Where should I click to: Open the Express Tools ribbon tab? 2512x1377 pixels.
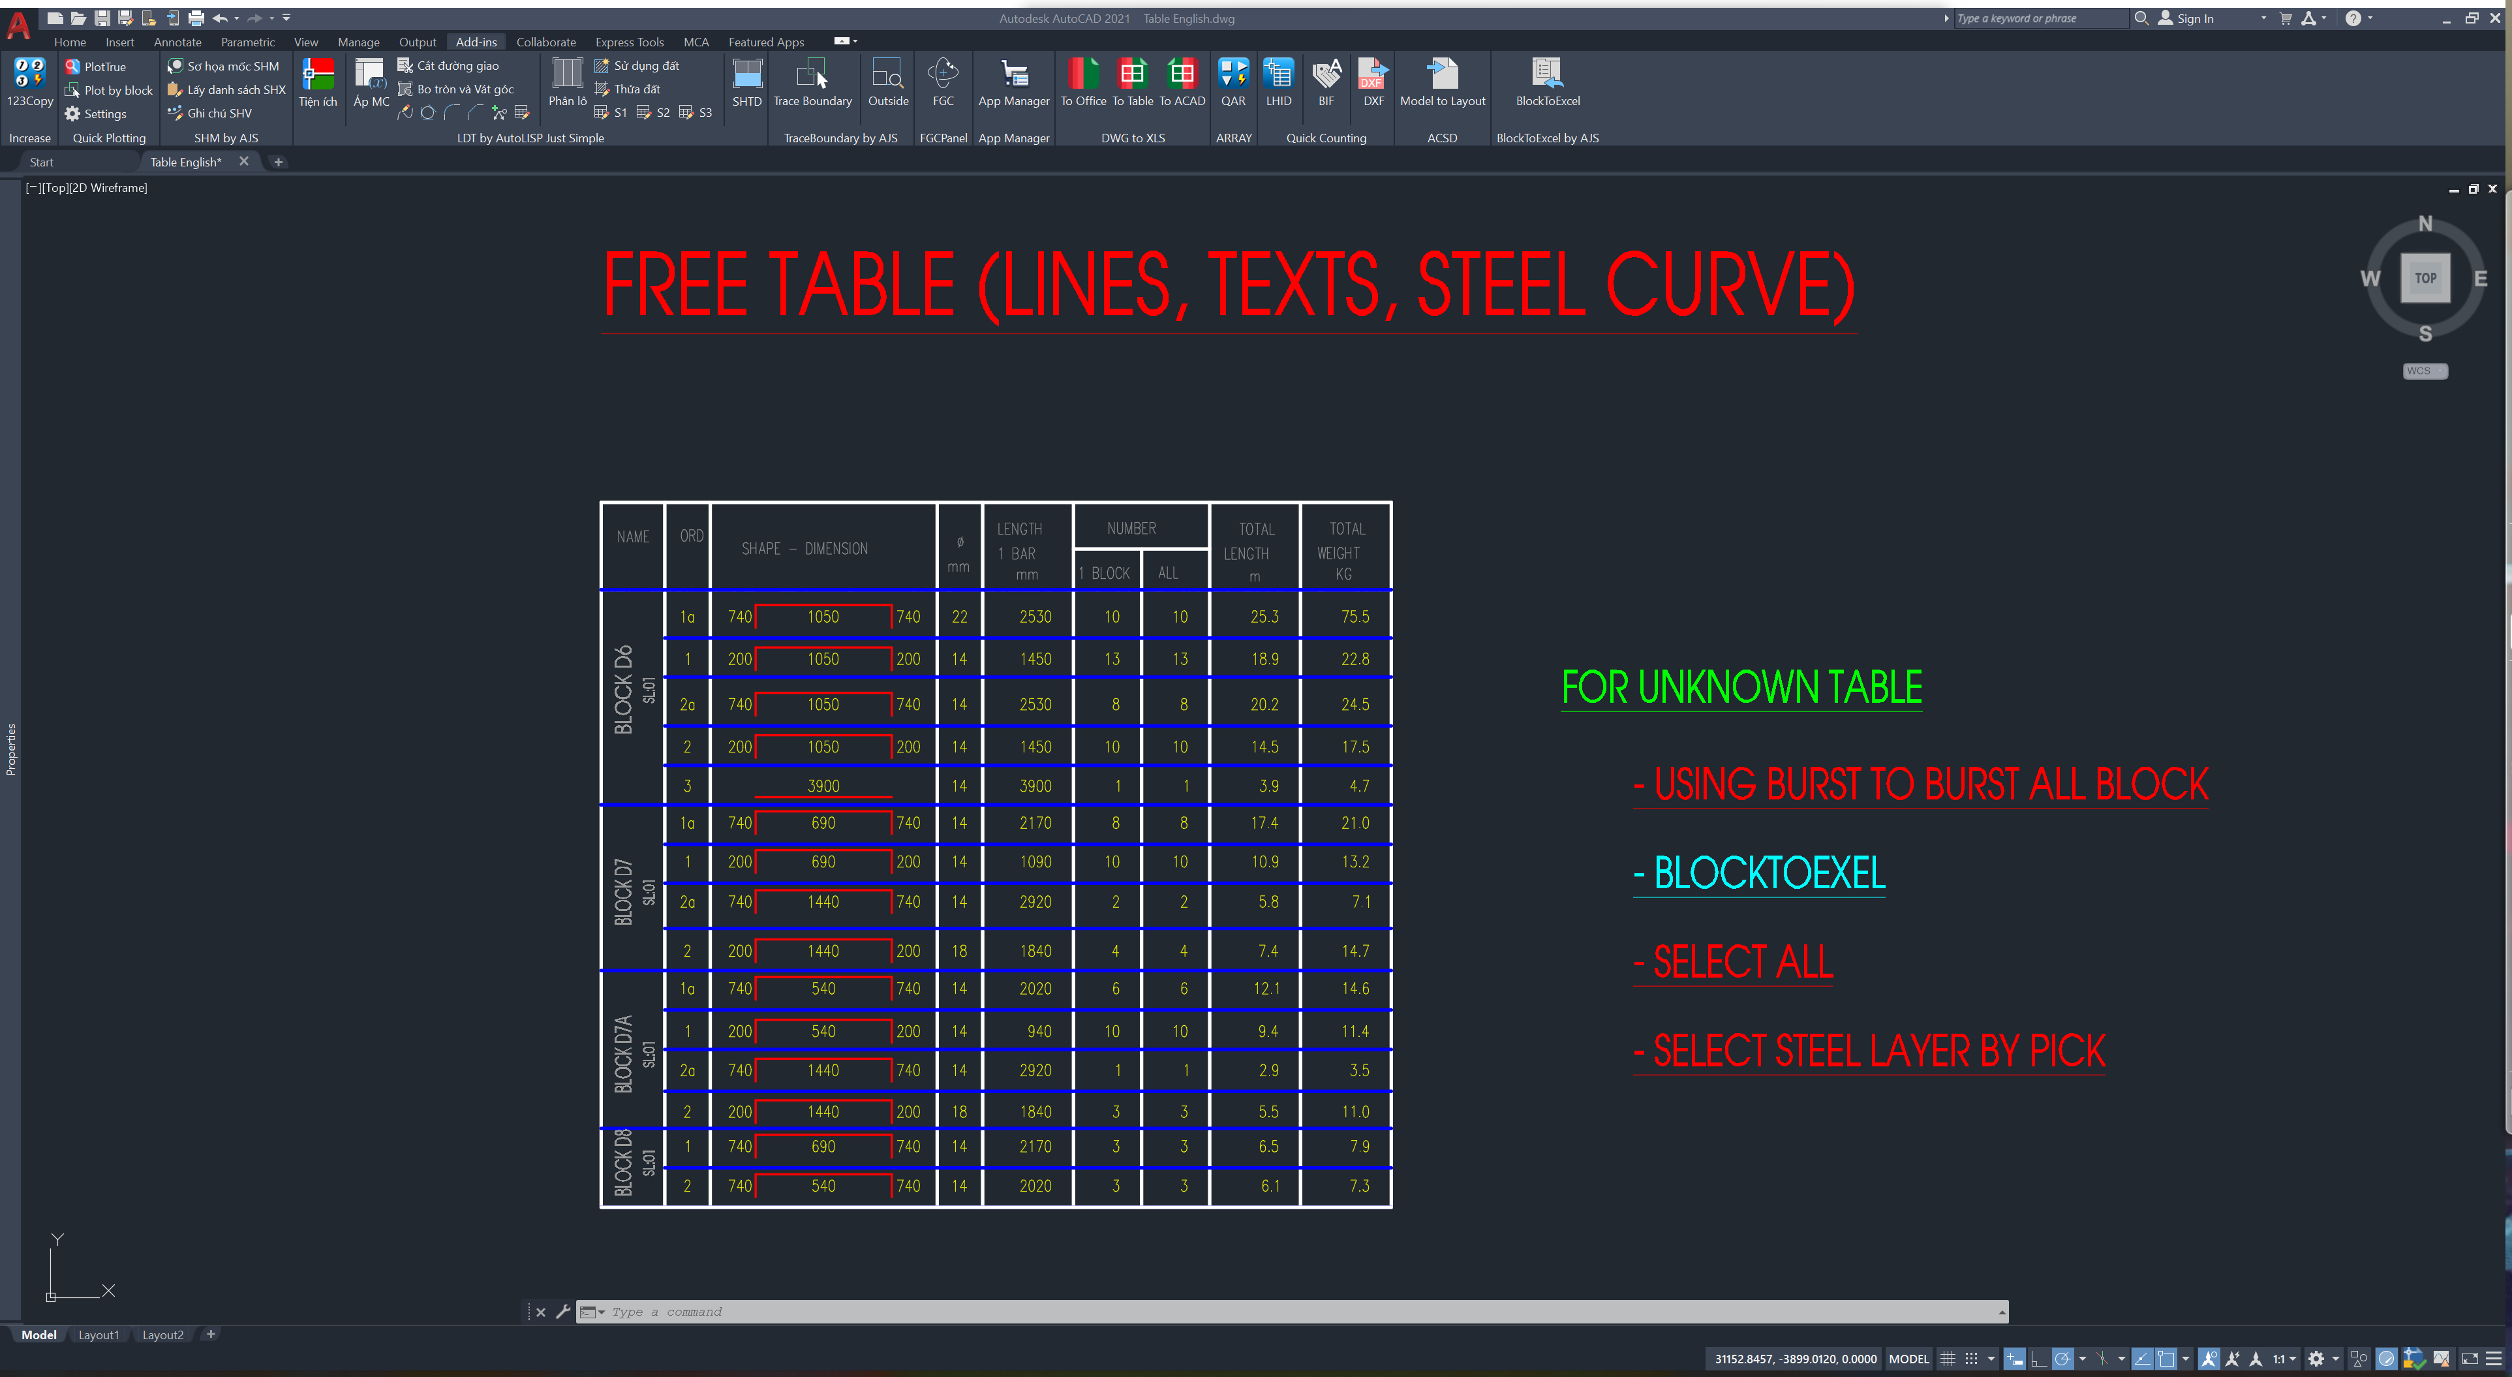[x=629, y=42]
